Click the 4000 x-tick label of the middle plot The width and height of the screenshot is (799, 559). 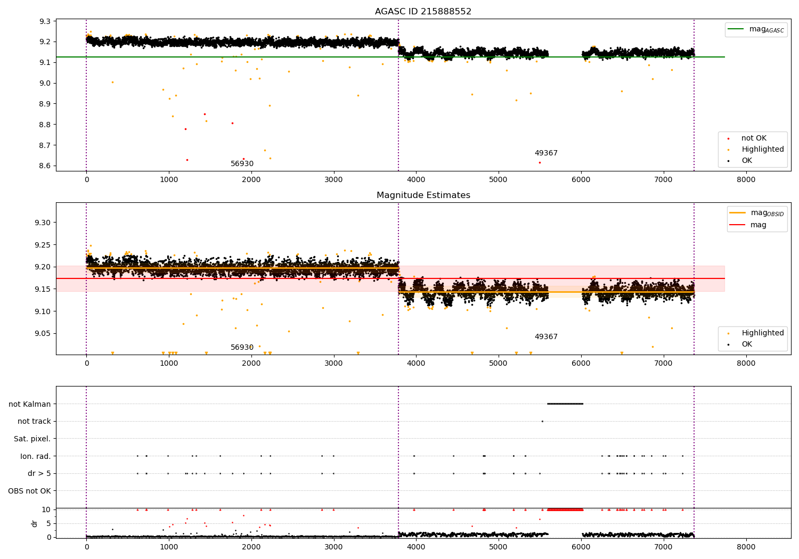416,364
